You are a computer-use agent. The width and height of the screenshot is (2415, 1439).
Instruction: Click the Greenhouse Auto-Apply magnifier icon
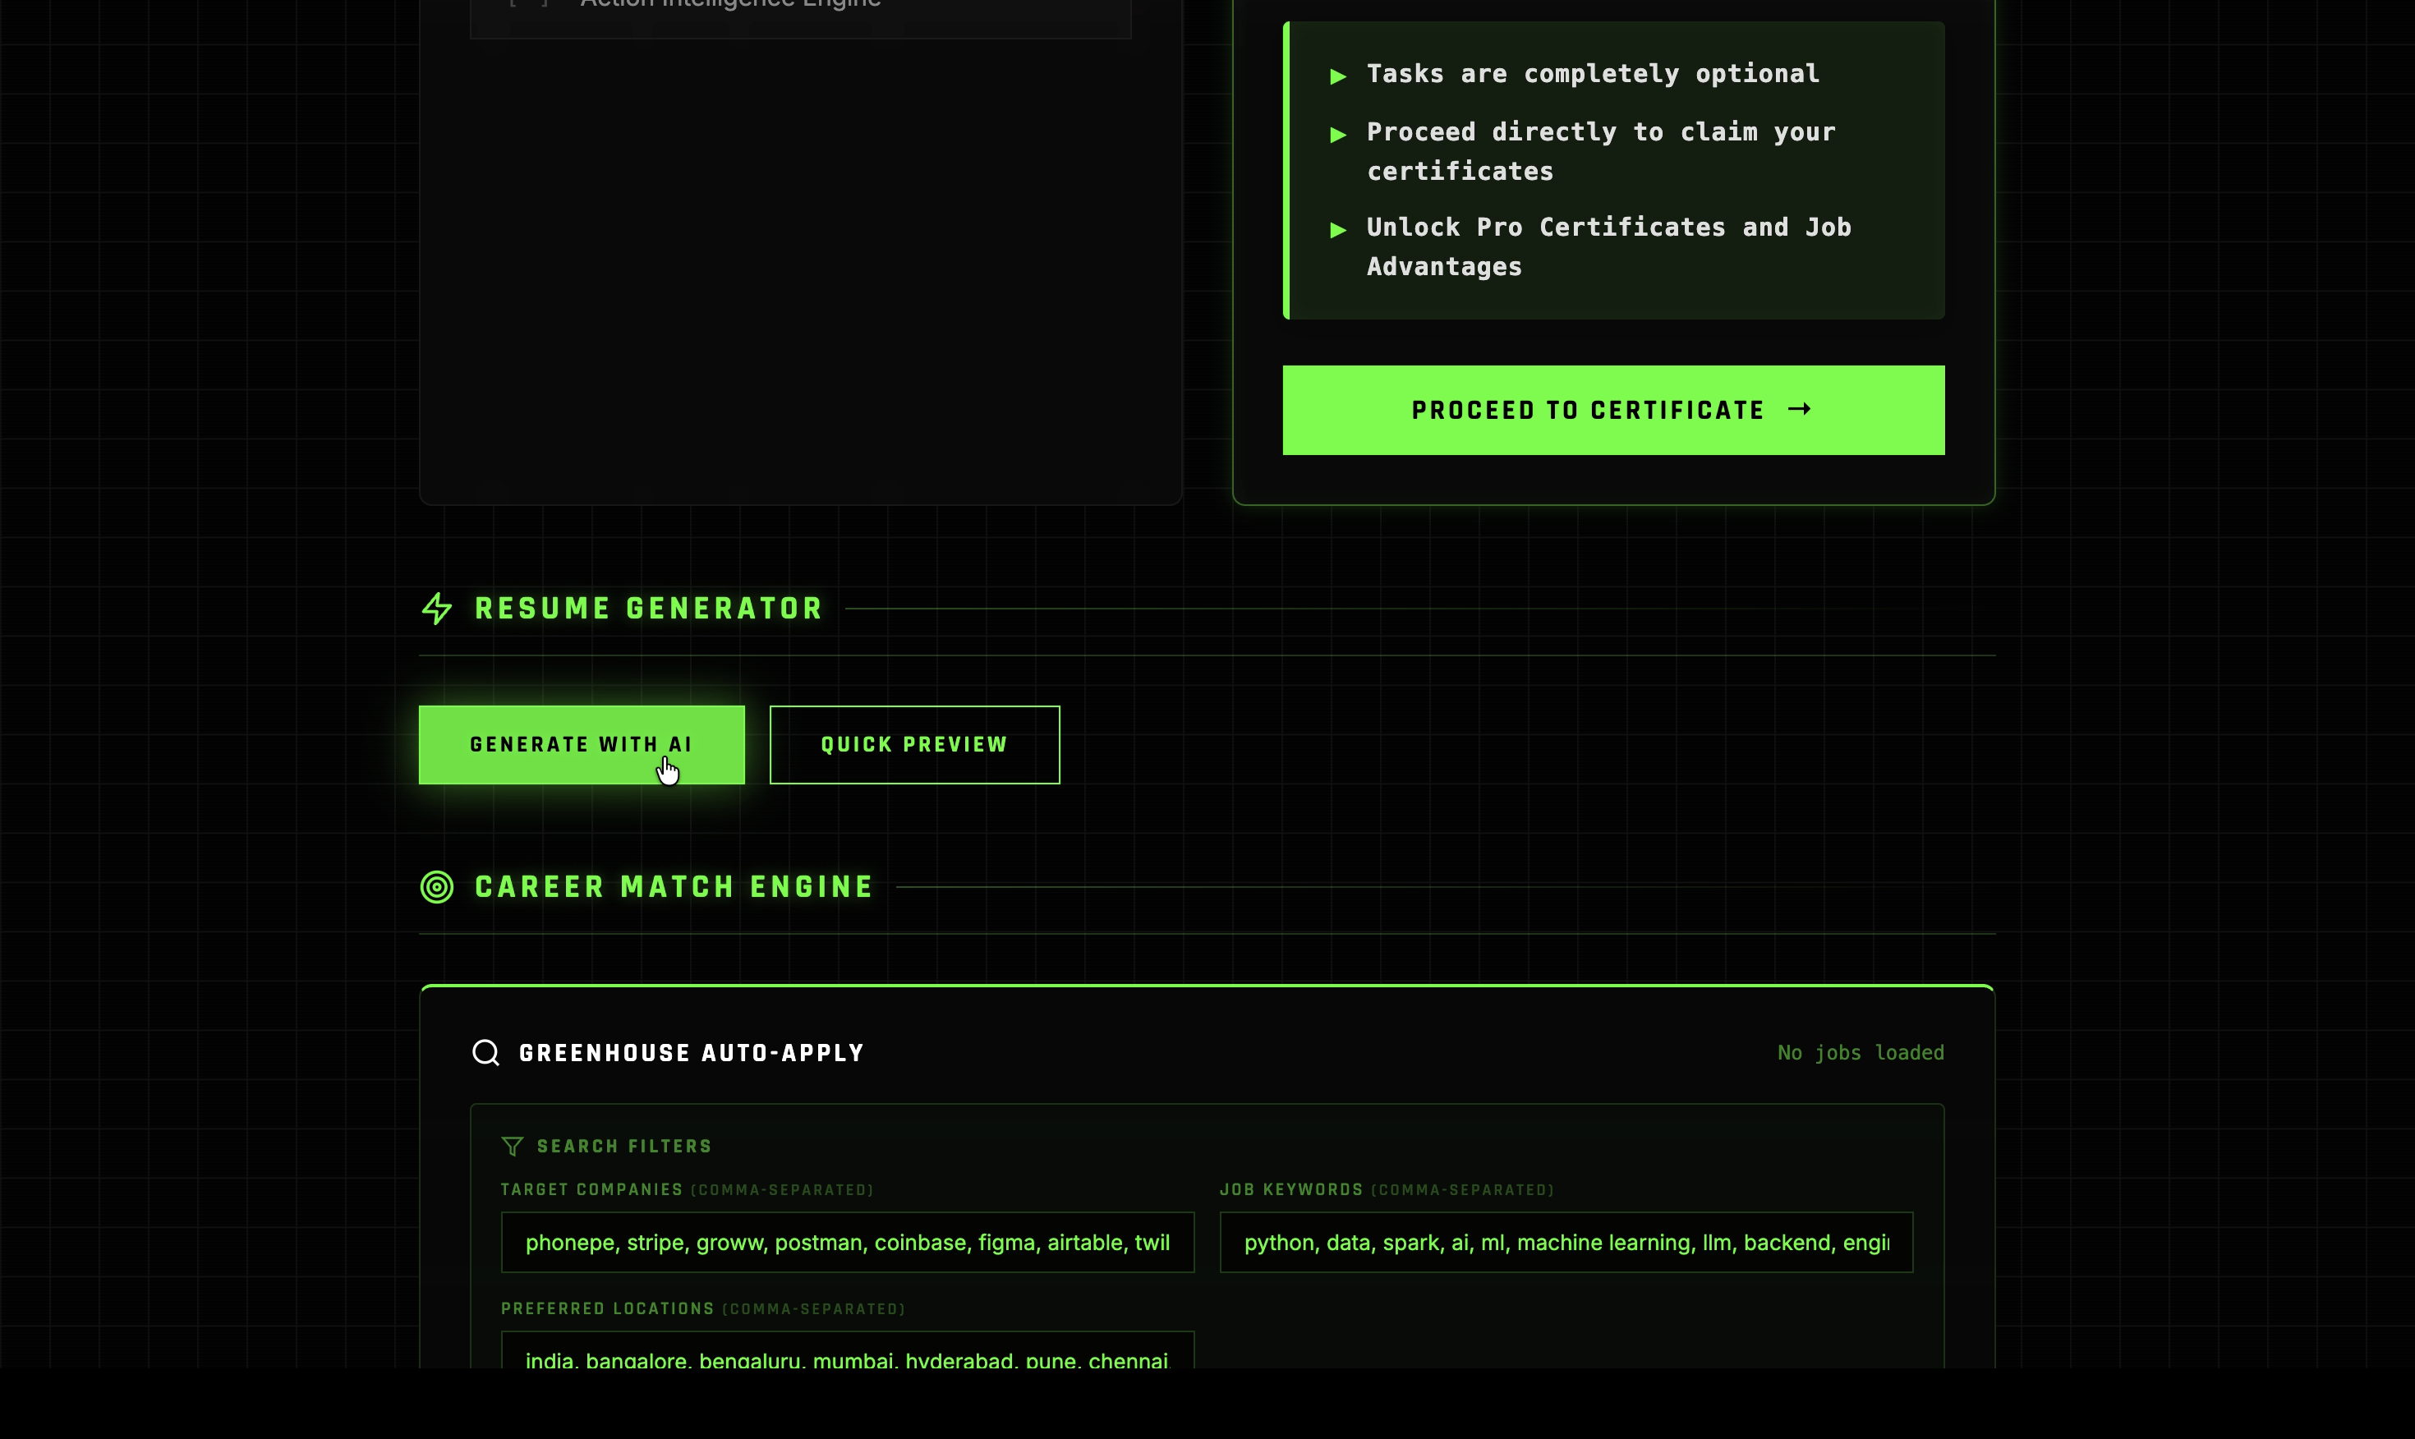click(x=485, y=1053)
